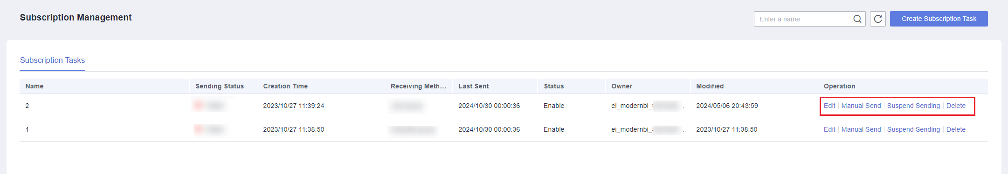Suspend Sending for task 1

pyautogui.click(x=913, y=129)
